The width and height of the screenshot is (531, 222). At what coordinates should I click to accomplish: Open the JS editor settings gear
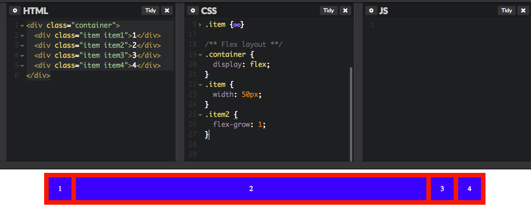tap(371, 10)
